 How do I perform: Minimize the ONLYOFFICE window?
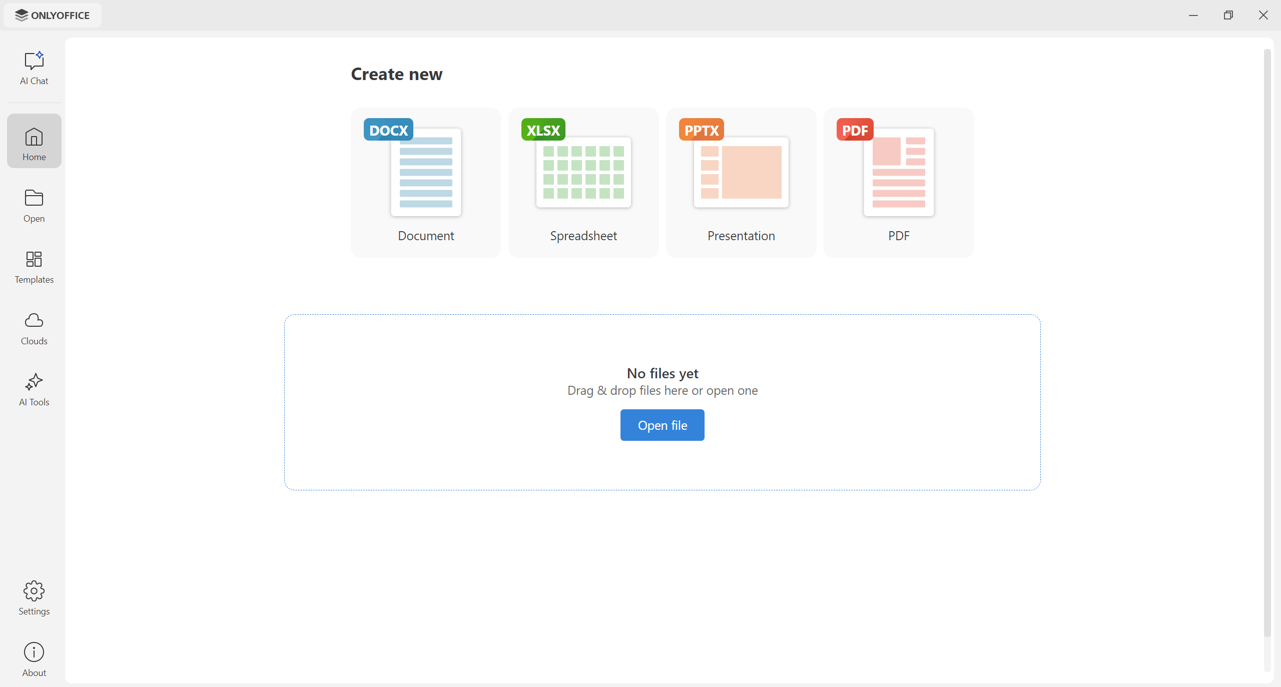(x=1193, y=15)
